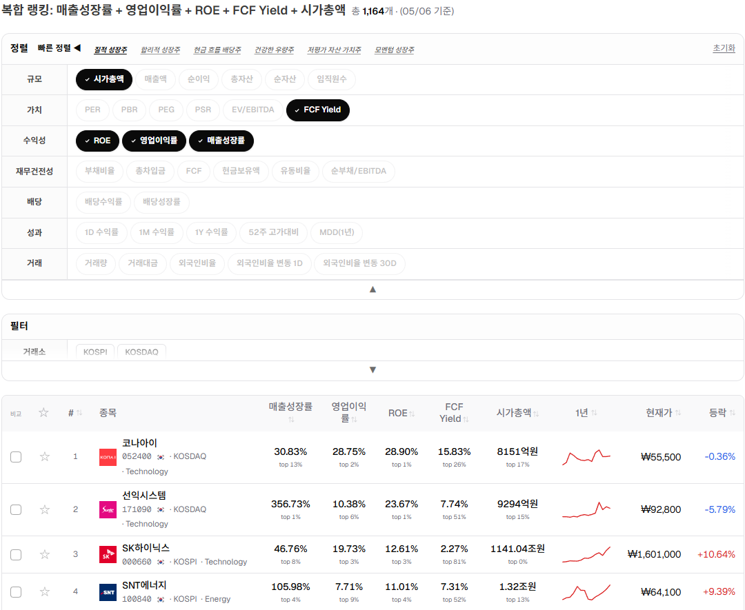Screen dimensions: 745x610
Task: Select the 합리적 성장주 preset
Action: pos(160,50)
